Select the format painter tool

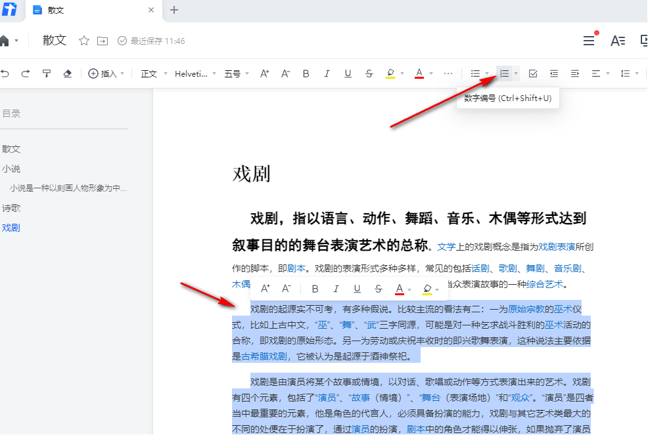pos(47,73)
